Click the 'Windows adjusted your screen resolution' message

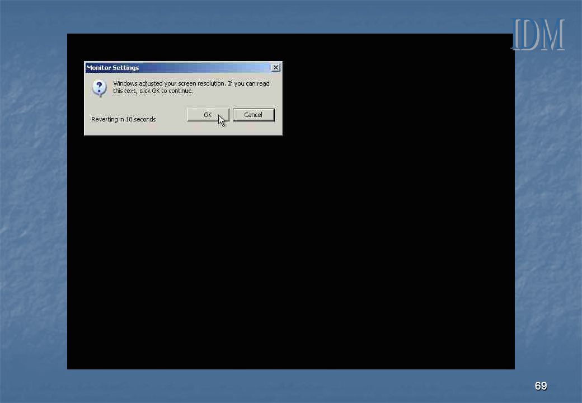pos(191,87)
